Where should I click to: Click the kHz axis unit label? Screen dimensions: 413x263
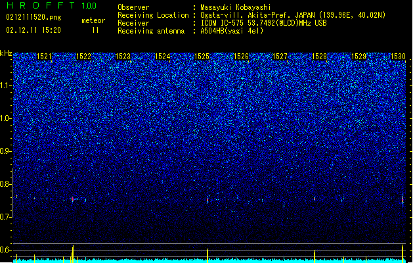tap(6, 53)
